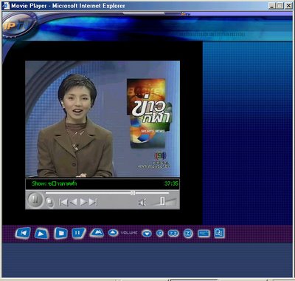Raise volume with the blue up arrow
The height and width of the screenshot is (281, 295).
[113, 232]
